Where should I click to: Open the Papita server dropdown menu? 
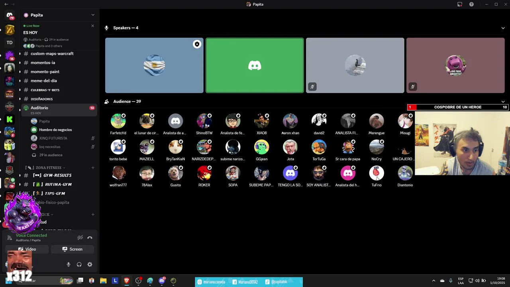[93, 15]
